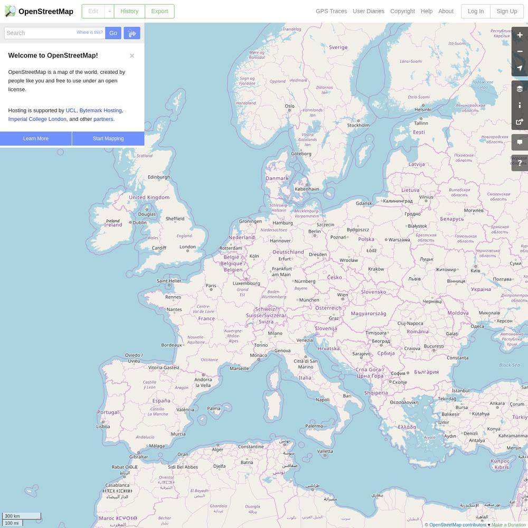Click the Palermo label on the map
The image size is (528, 528).
point(314,426)
